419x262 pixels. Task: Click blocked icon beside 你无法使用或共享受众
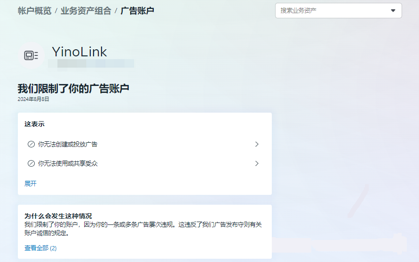(31, 163)
